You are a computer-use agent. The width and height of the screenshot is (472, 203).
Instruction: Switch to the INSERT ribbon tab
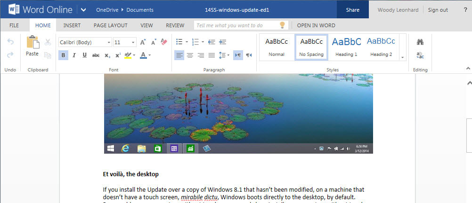click(72, 25)
